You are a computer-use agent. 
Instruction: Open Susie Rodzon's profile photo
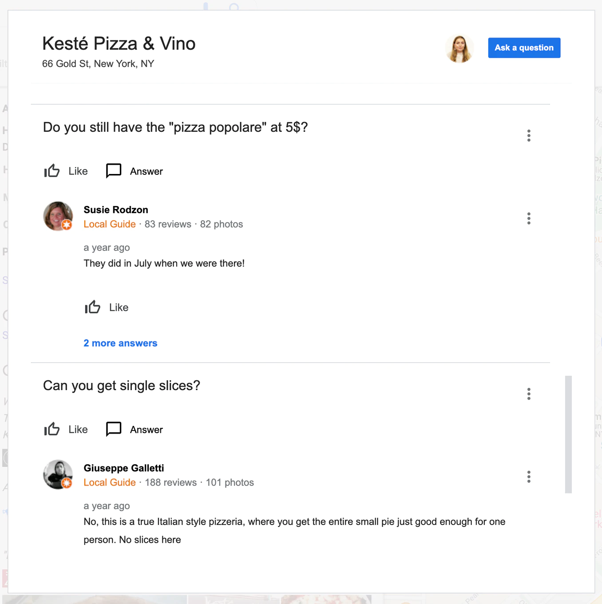58,216
